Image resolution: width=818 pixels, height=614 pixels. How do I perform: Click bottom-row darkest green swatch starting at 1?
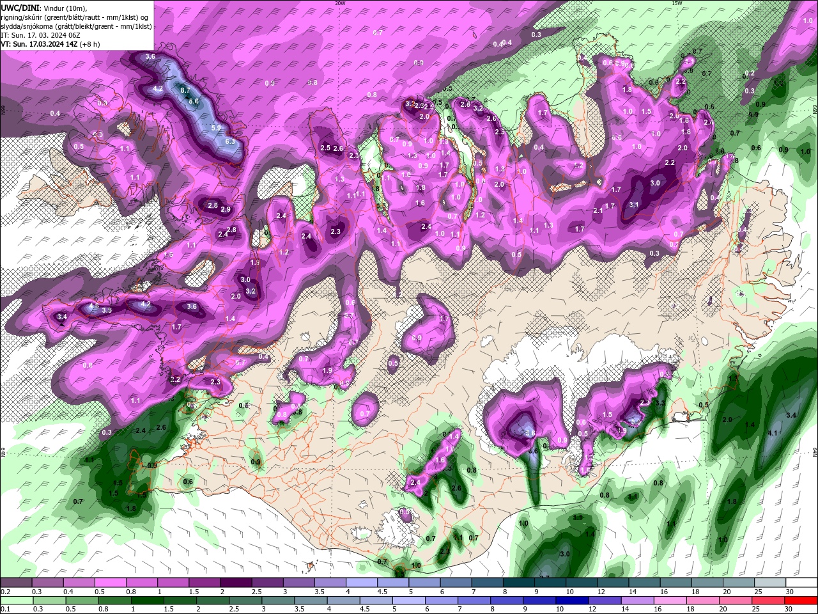coord(147,601)
